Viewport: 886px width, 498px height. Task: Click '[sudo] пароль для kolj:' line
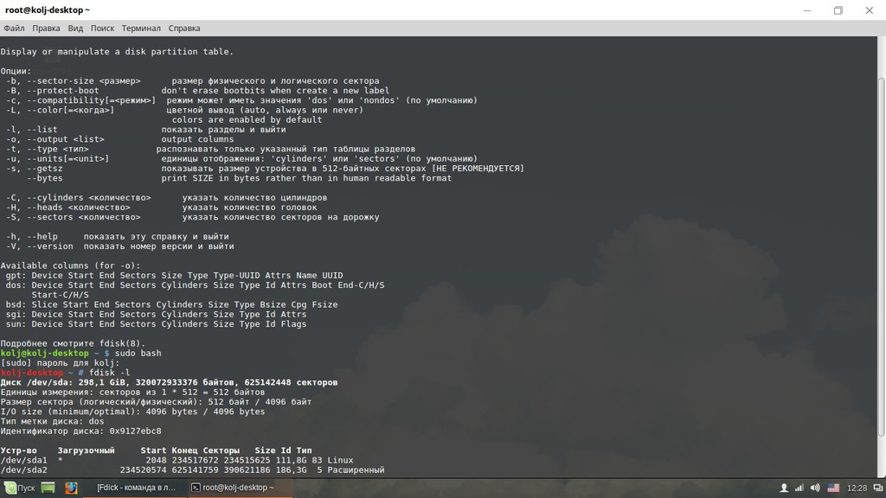(x=60, y=363)
